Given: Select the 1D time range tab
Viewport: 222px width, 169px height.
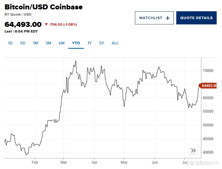Looking at the screenshot, I should (x=10, y=43).
